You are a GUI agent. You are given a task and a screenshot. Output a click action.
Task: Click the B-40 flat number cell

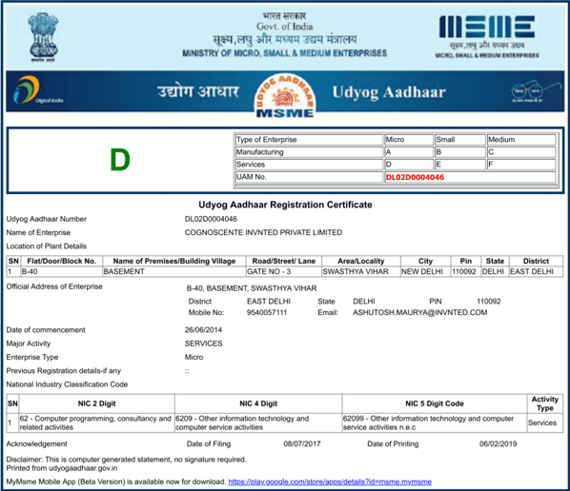click(61, 271)
